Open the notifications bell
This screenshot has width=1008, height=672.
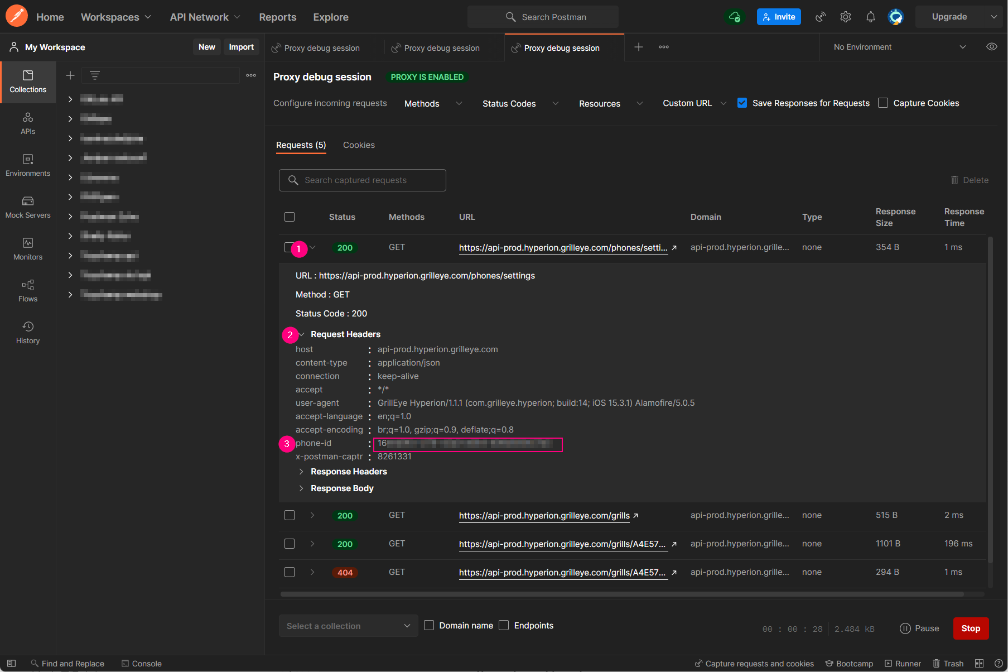[871, 17]
